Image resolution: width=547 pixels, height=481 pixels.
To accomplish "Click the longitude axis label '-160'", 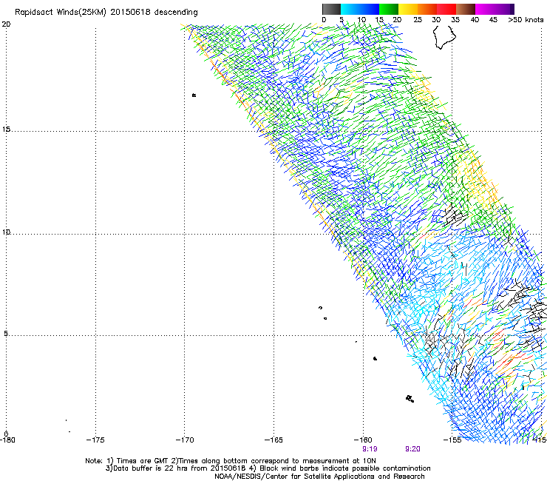I will (x=363, y=440).
